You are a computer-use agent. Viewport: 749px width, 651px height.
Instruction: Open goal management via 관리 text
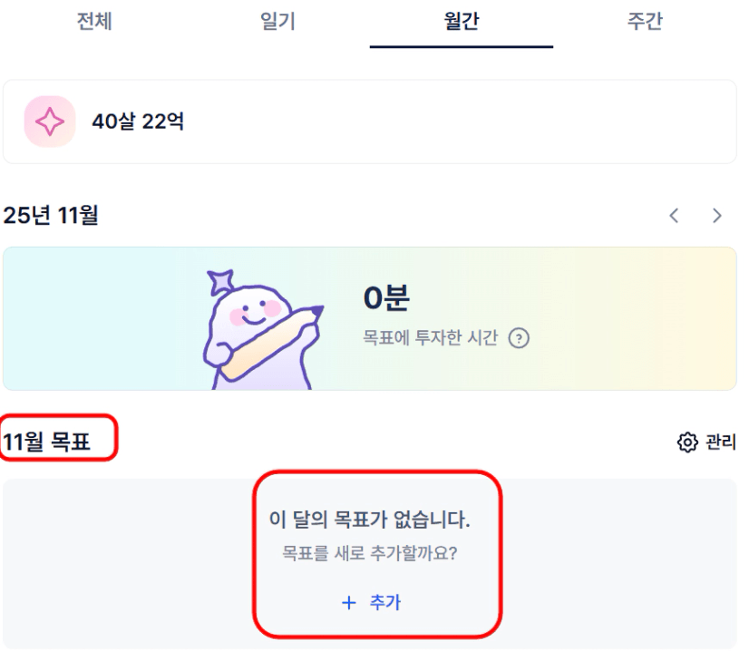point(720,442)
